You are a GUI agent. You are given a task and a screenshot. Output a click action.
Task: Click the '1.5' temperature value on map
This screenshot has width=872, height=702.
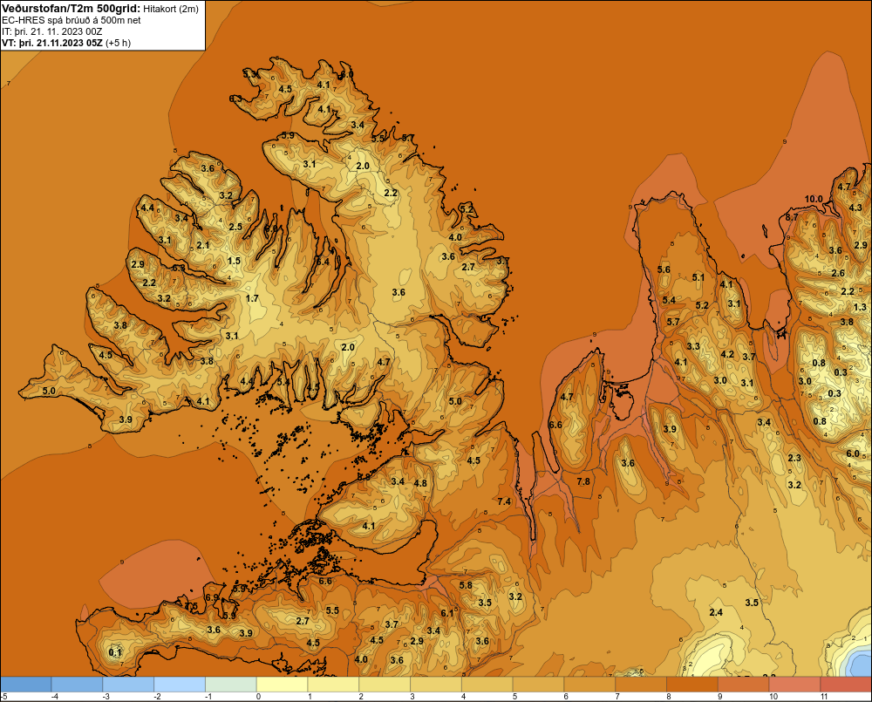(x=234, y=261)
